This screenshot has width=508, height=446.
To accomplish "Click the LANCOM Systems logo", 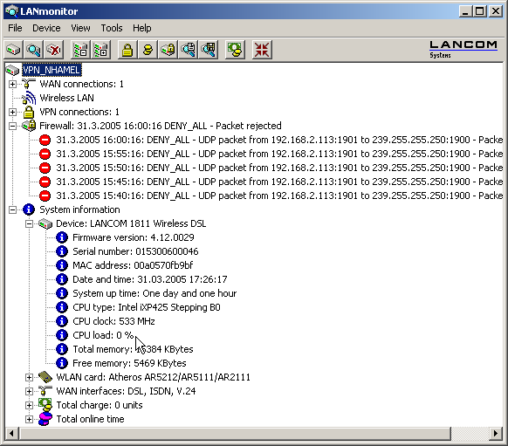I will [463, 50].
